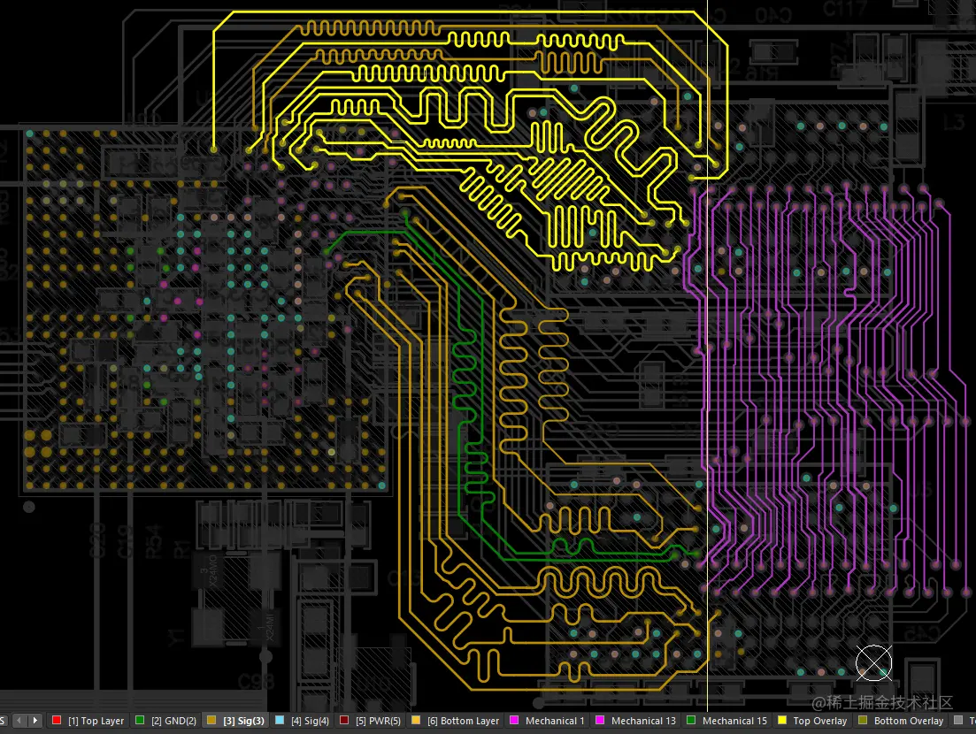Viewport: 976px width, 734px height.
Task: Select the [3] Sig(3) layer tab
Action: pyautogui.click(x=236, y=721)
